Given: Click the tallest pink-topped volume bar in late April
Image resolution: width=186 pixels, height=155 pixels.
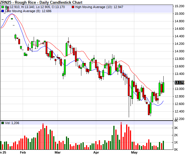Looking at the screenshot, I should click(x=121, y=140).
